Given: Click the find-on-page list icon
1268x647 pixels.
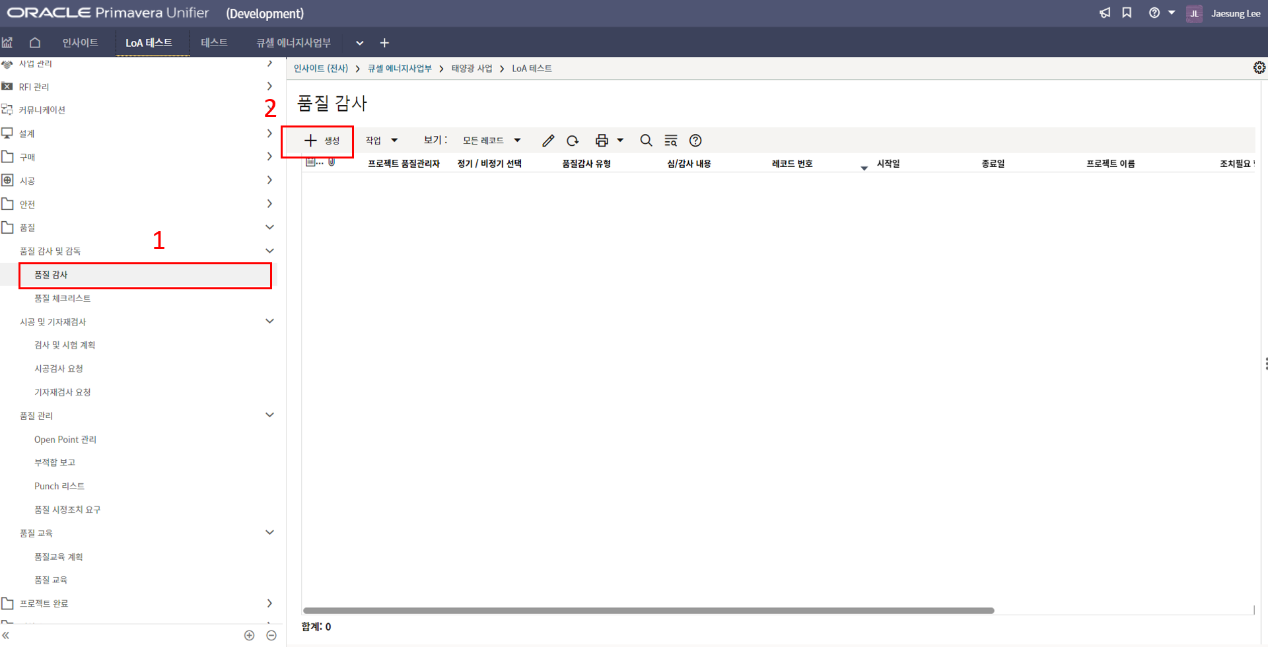Looking at the screenshot, I should click(x=670, y=141).
